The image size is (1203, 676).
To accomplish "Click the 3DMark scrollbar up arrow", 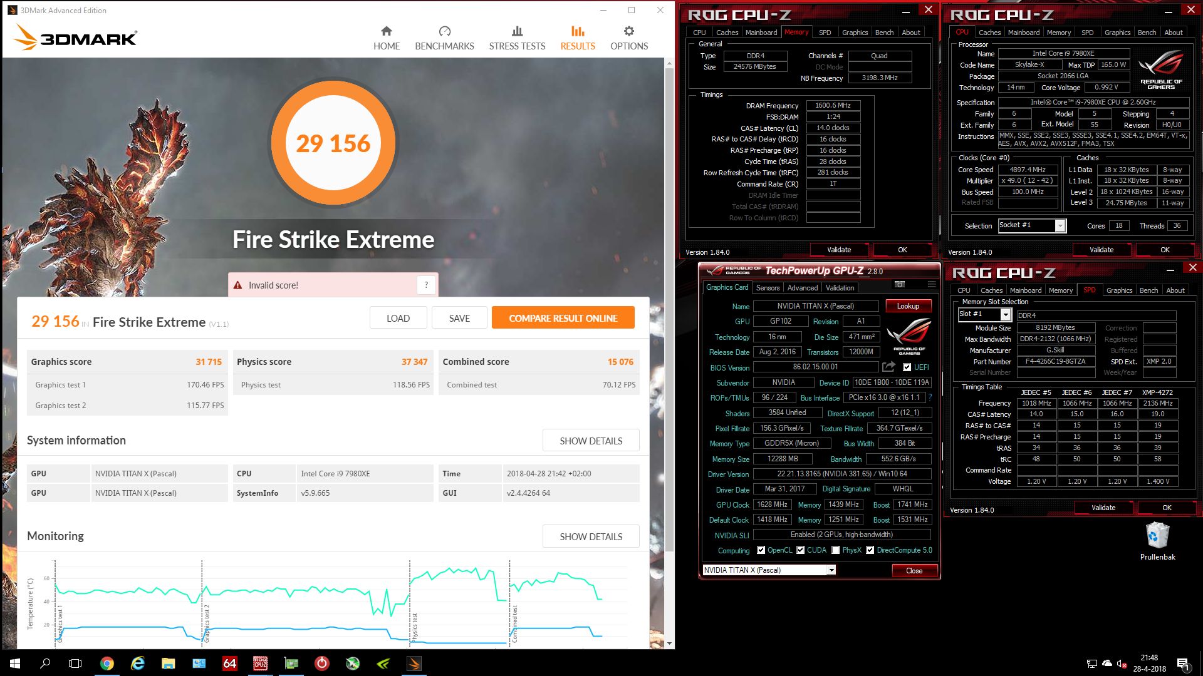I will pos(669,63).
